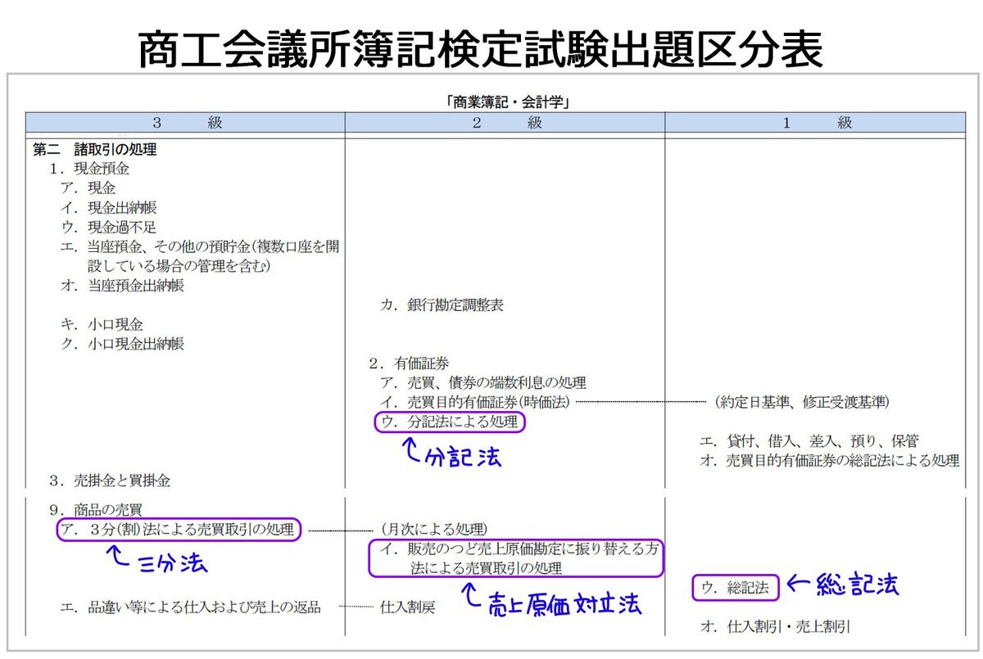Select the note "(約定日基準、修正受渡基準)"
This screenshot has width=983, height=659.
point(801,402)
